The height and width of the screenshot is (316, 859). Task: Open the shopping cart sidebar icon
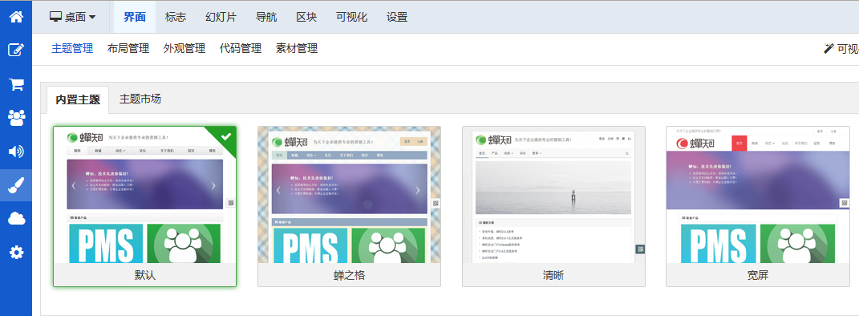pyautogui.click(x=16, y=84)
